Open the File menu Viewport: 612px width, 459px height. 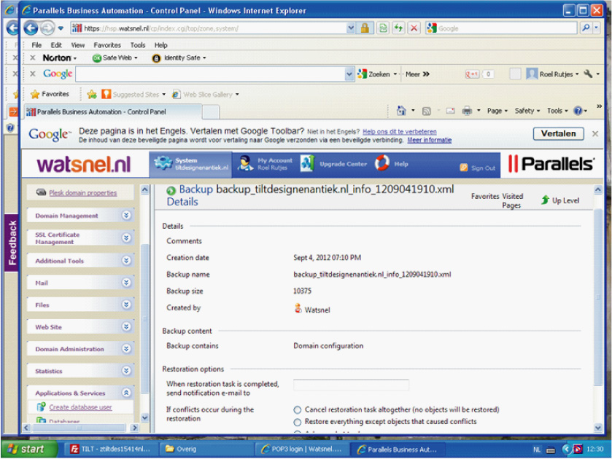pyautogui.click(x=36, y=45)
